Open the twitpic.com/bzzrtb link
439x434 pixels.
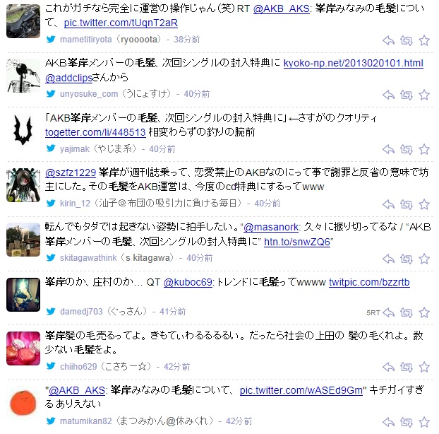[369, 282]
